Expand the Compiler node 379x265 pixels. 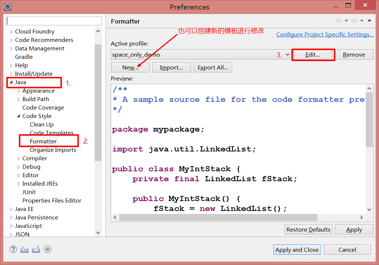19,158
